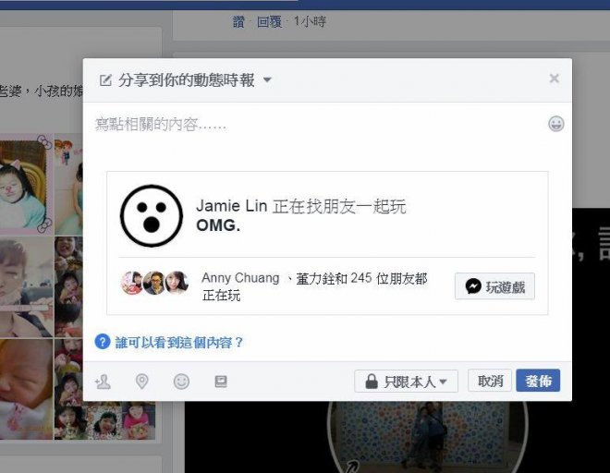Click the blue question mark help icon
Screen dimensions: 610x473
pyautogui.click(x=103, y=342)
